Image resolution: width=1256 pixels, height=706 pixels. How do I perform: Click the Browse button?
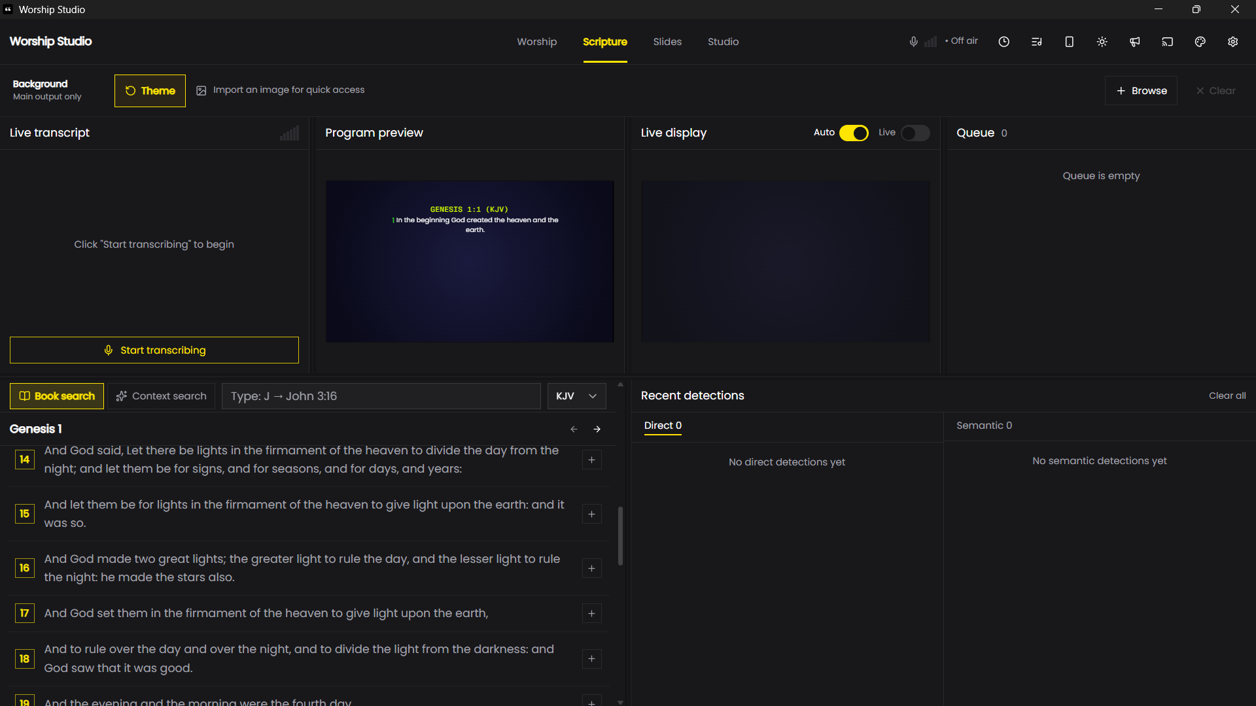[1141, 91]
